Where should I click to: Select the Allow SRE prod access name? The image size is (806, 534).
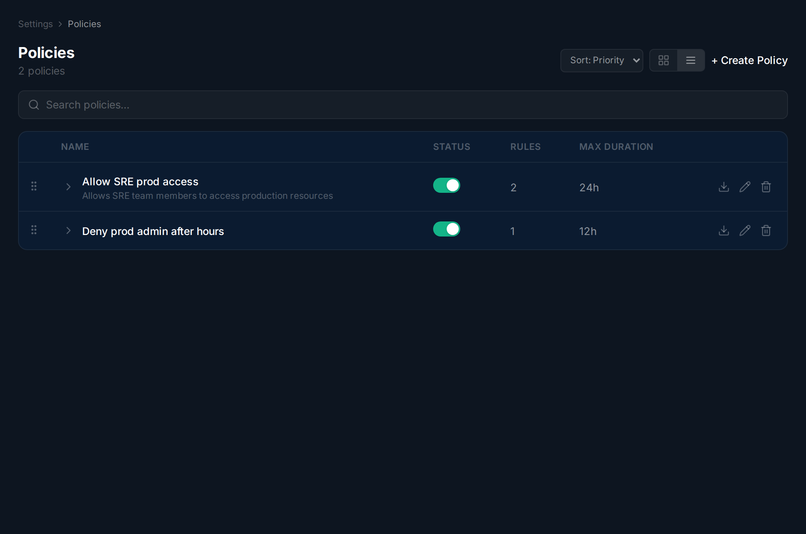pyautogui.click(x=140, y=182)
